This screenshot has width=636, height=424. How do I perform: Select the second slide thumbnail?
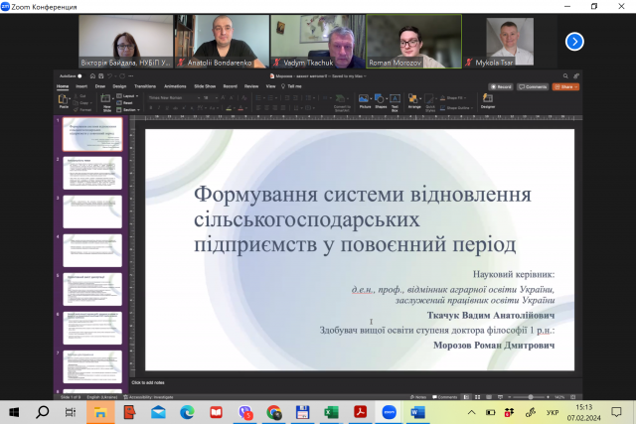(x=92, y=173)
